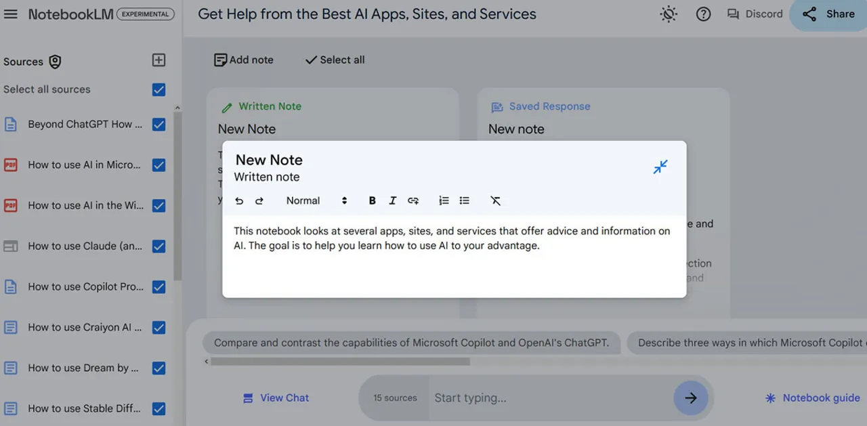Uncheck the 'Beyond ChatGPT How' source
The image size is (867, 426).
(158, 125)
